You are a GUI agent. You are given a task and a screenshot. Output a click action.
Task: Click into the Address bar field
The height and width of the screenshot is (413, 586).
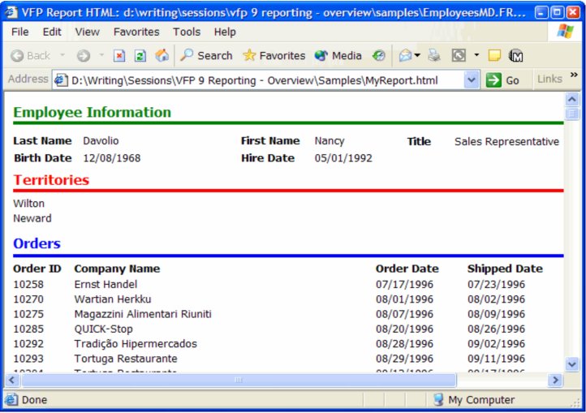267,80
